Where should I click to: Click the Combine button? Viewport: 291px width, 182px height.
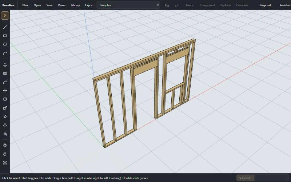click(242, 5)
